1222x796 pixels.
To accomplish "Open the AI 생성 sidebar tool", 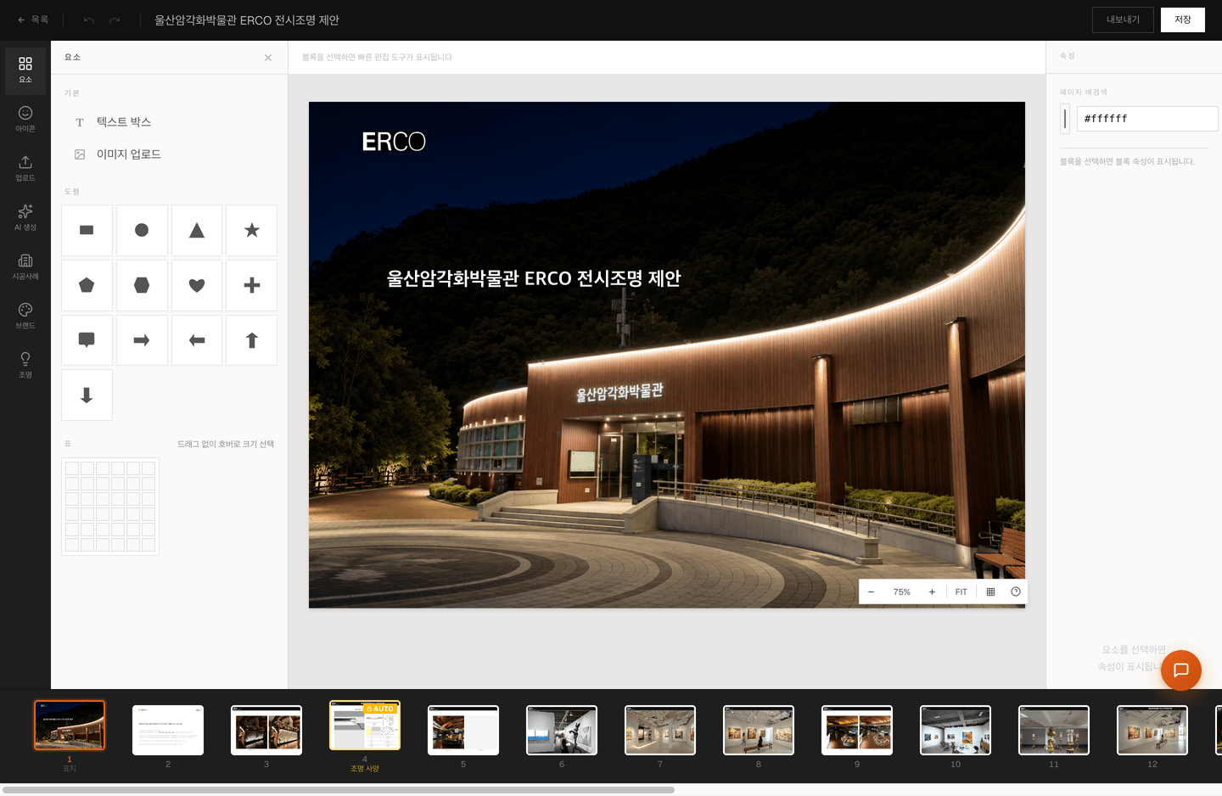I will pyautogui.click(x=25, y=217).
